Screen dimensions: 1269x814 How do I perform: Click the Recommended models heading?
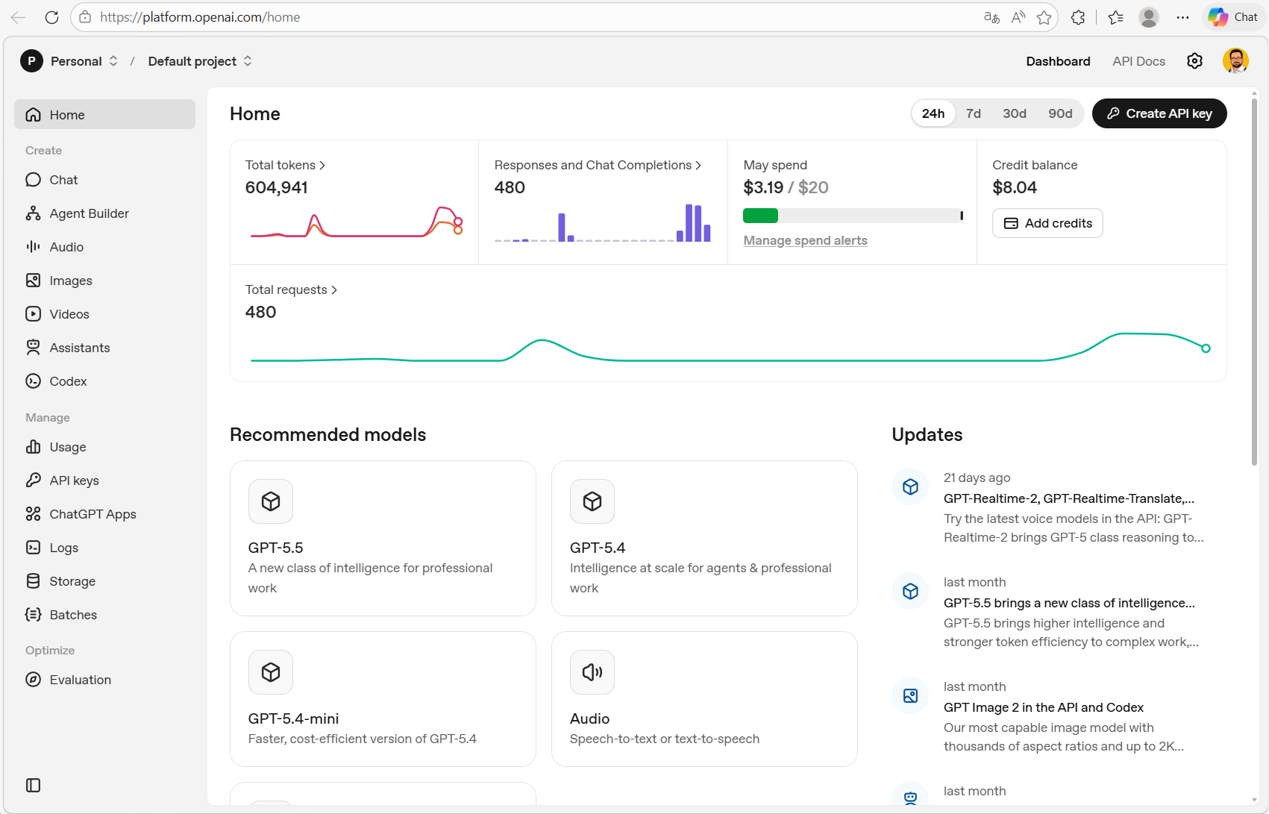328,435
